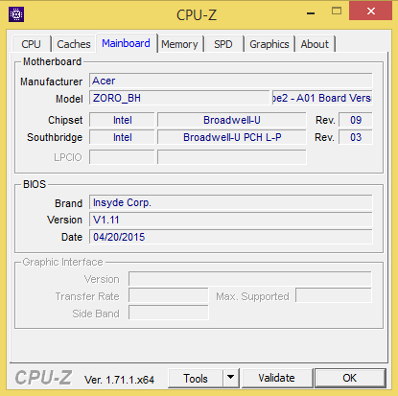Viewport: 398px width, 396px height.
Task: Open the Caches tab
Action: pyautogui.click(x=74, y=44)
